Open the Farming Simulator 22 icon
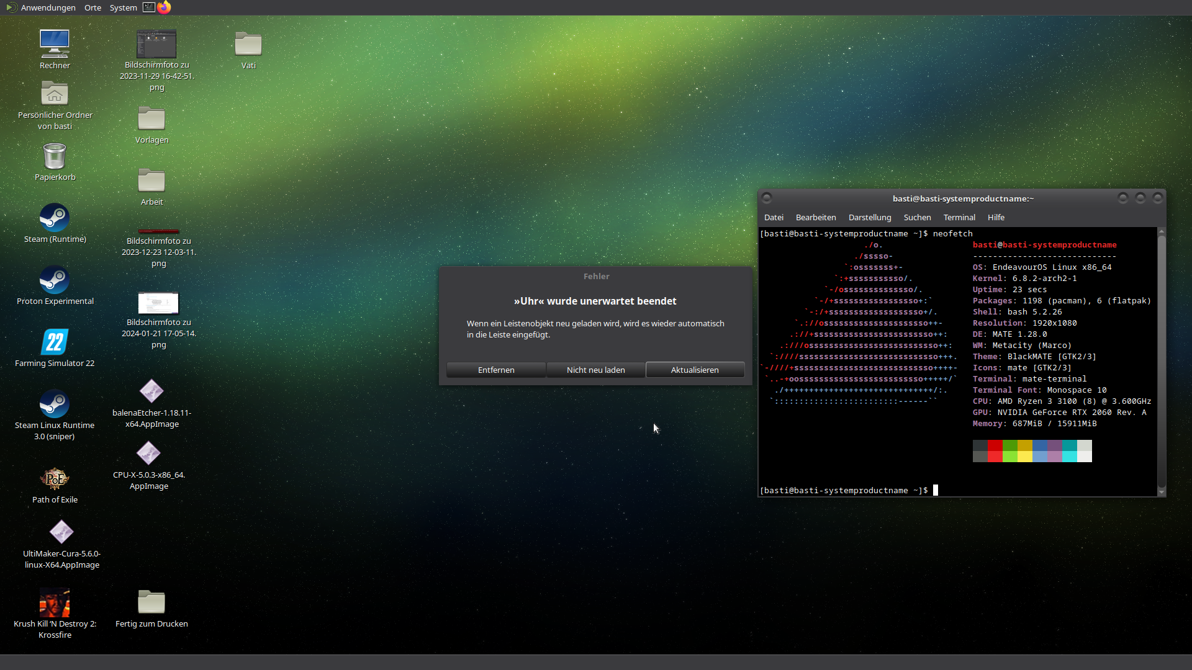This screenshot has width=1192, height=670. click(x=55, y=342)
